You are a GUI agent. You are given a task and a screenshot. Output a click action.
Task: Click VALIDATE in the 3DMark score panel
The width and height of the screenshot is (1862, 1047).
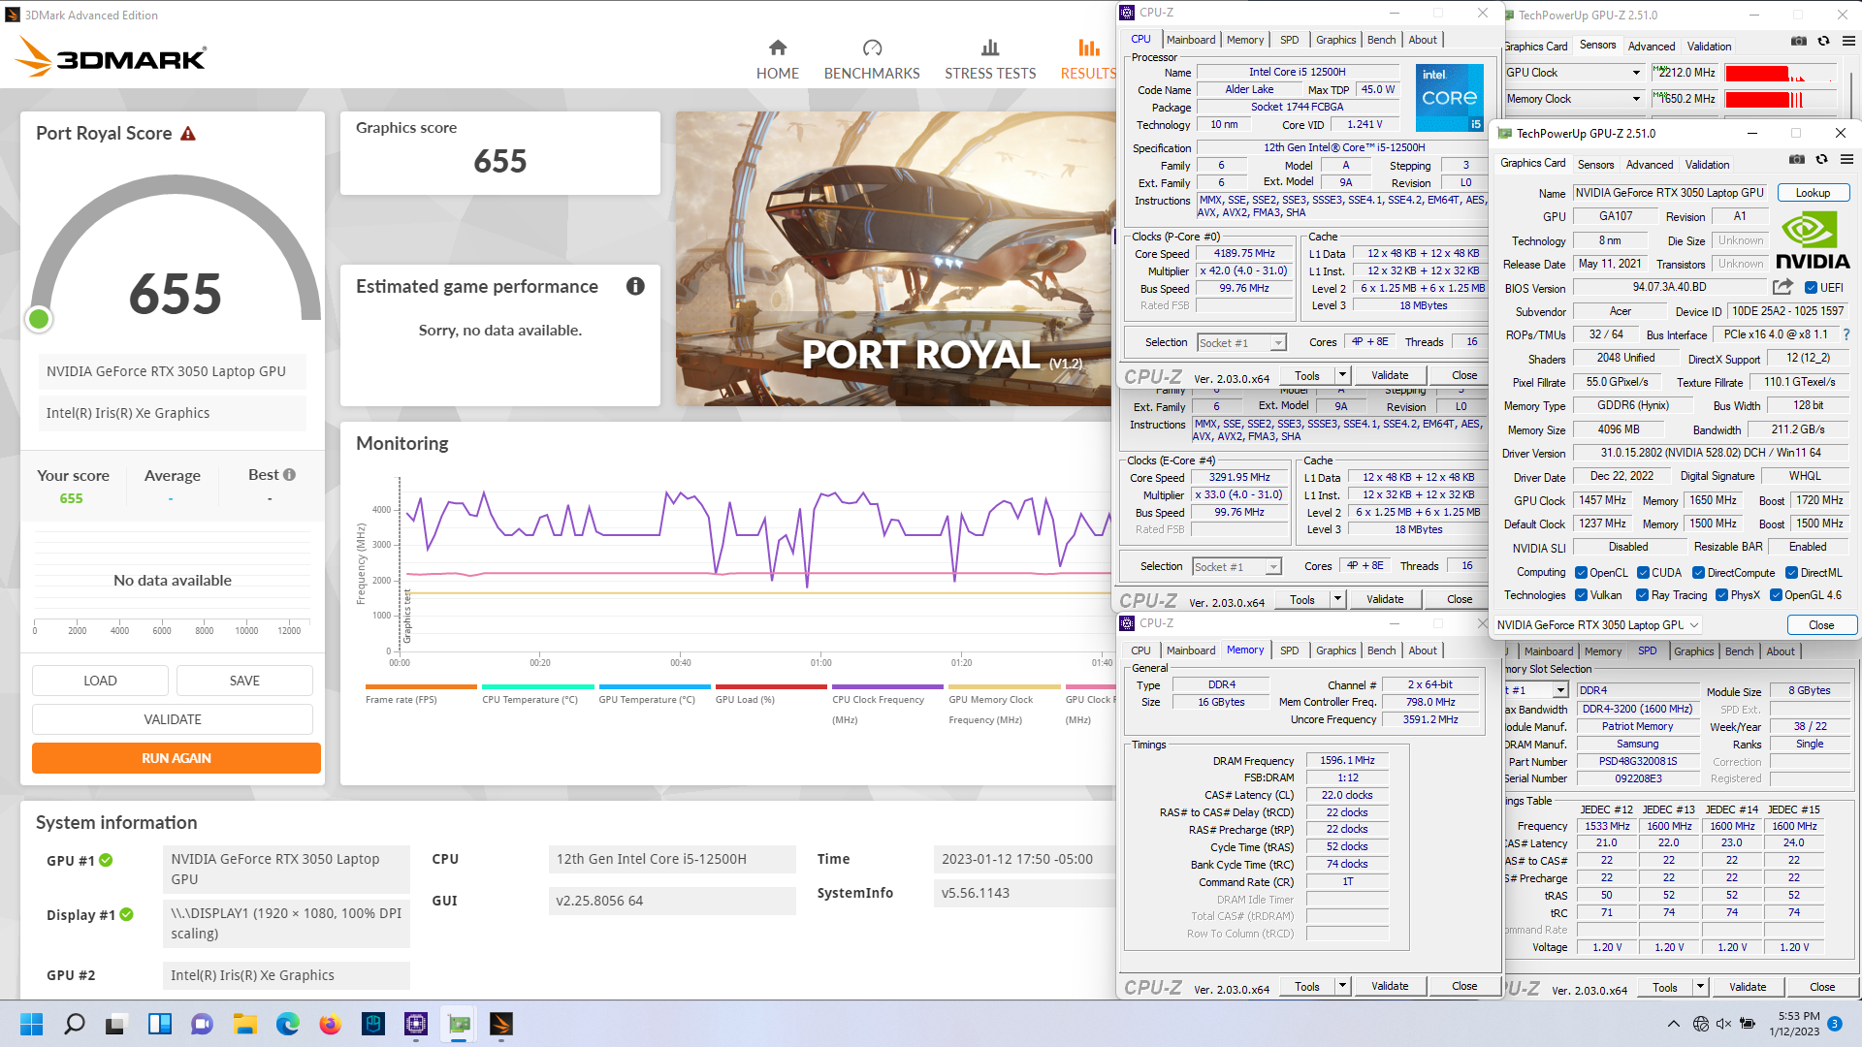click(x=173, y=719)
